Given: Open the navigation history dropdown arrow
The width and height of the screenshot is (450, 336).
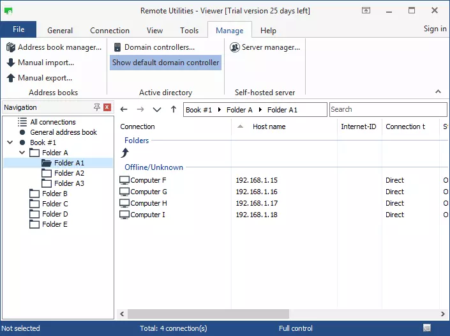Looking at the screenshot, I should (x=157, y=110).
